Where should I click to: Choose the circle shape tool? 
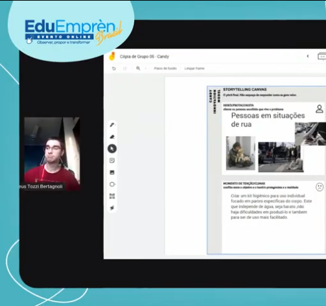pos(112,184)
